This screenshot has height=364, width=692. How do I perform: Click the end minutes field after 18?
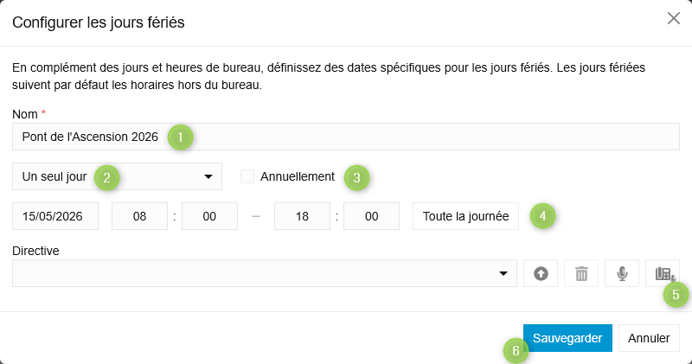tap(371, 216)
